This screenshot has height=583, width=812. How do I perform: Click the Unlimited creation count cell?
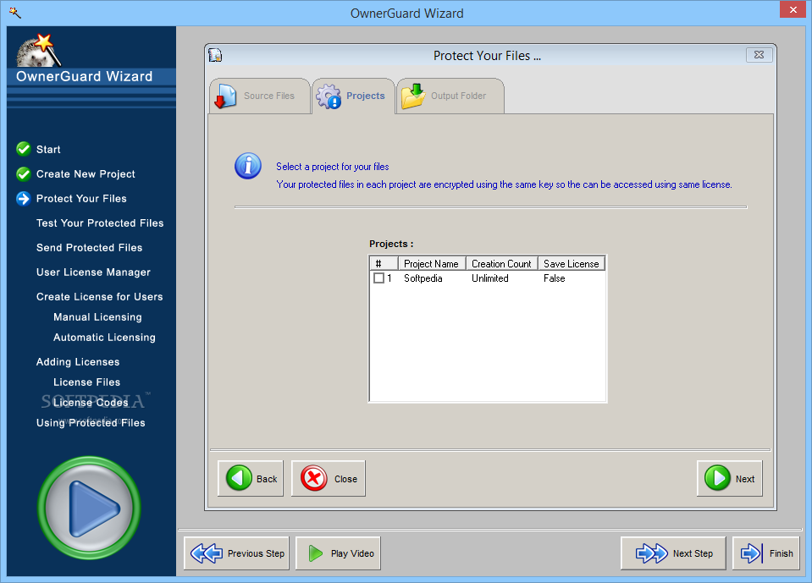(490, 278)
